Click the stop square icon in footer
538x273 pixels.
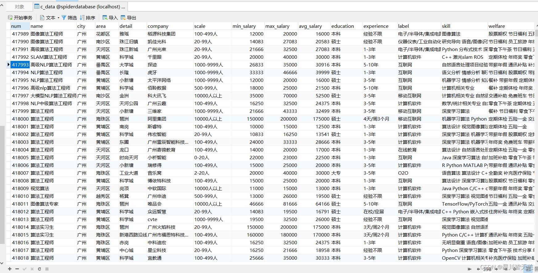[47, 269]
